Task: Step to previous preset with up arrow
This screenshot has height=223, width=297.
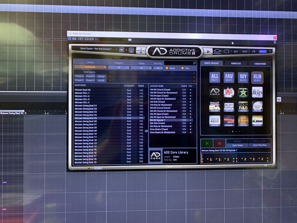Action: click(x=141, y=49)
